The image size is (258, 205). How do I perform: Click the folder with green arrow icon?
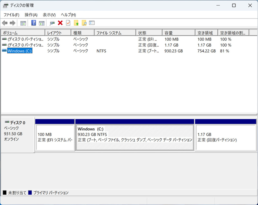click(x=76, y=23)
